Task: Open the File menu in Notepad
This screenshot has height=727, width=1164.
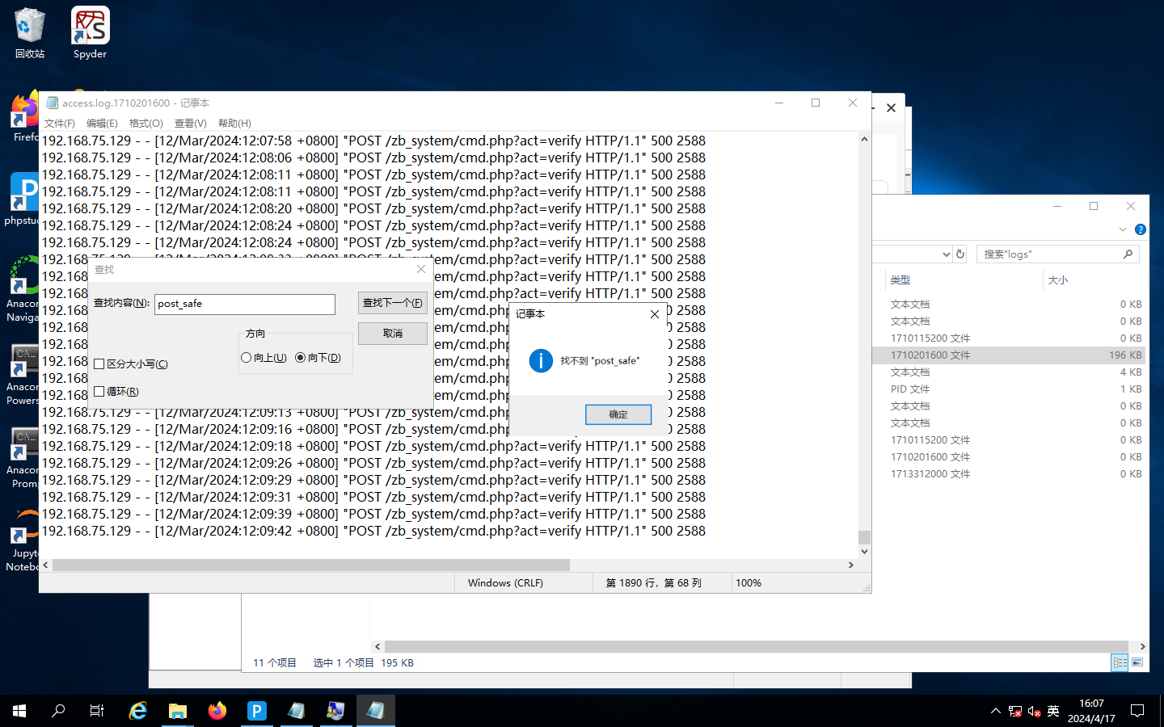Action: click(x=60, y=124)
